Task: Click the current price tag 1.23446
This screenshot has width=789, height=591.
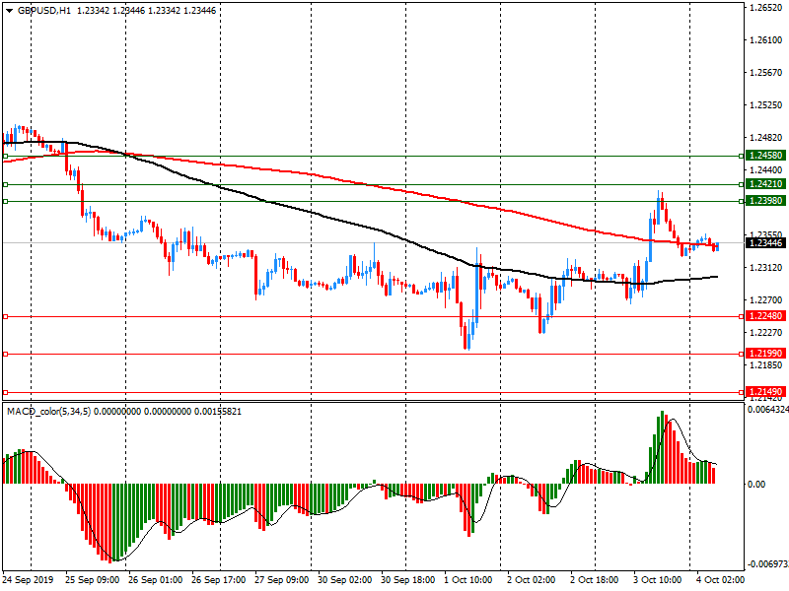Action: pyautogui.click(x=765, y=243)
